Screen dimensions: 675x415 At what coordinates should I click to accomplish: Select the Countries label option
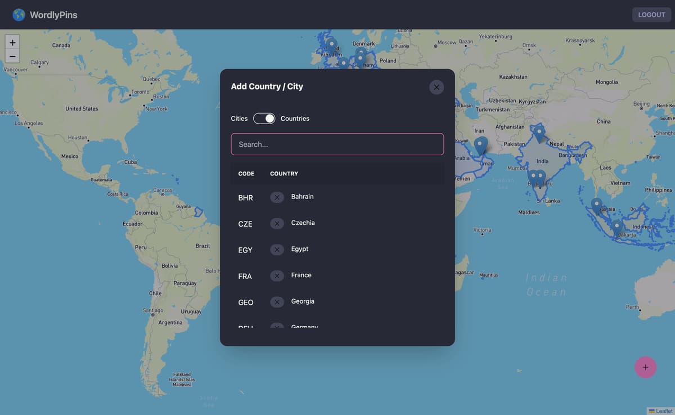pos(295,118)
